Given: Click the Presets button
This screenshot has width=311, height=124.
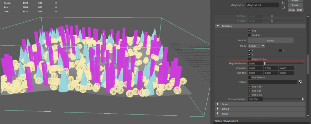Looking at the screenshot, I should click(295, 5).
